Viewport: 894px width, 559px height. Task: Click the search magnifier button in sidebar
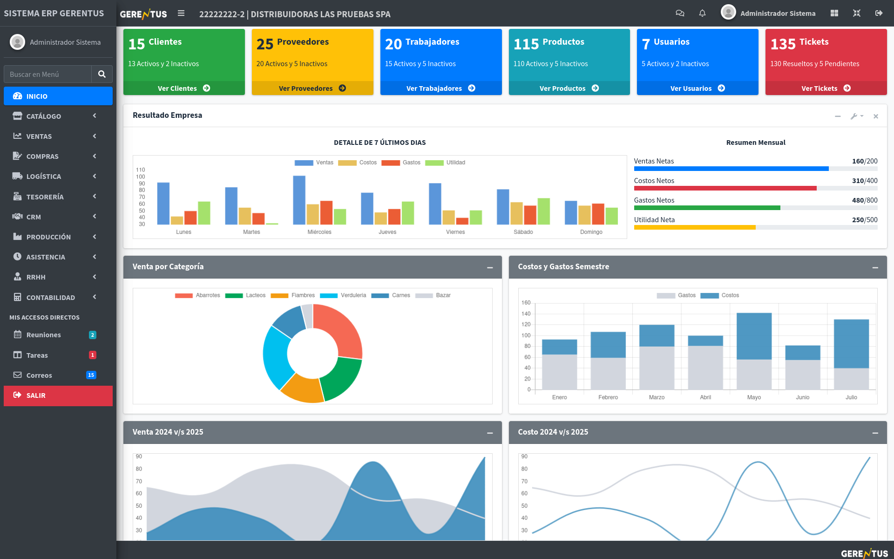click(x=102, y=74)
